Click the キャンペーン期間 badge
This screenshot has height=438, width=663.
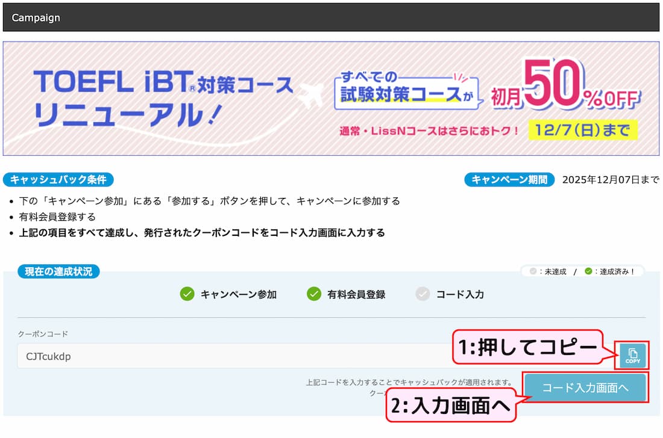point(509,179)
